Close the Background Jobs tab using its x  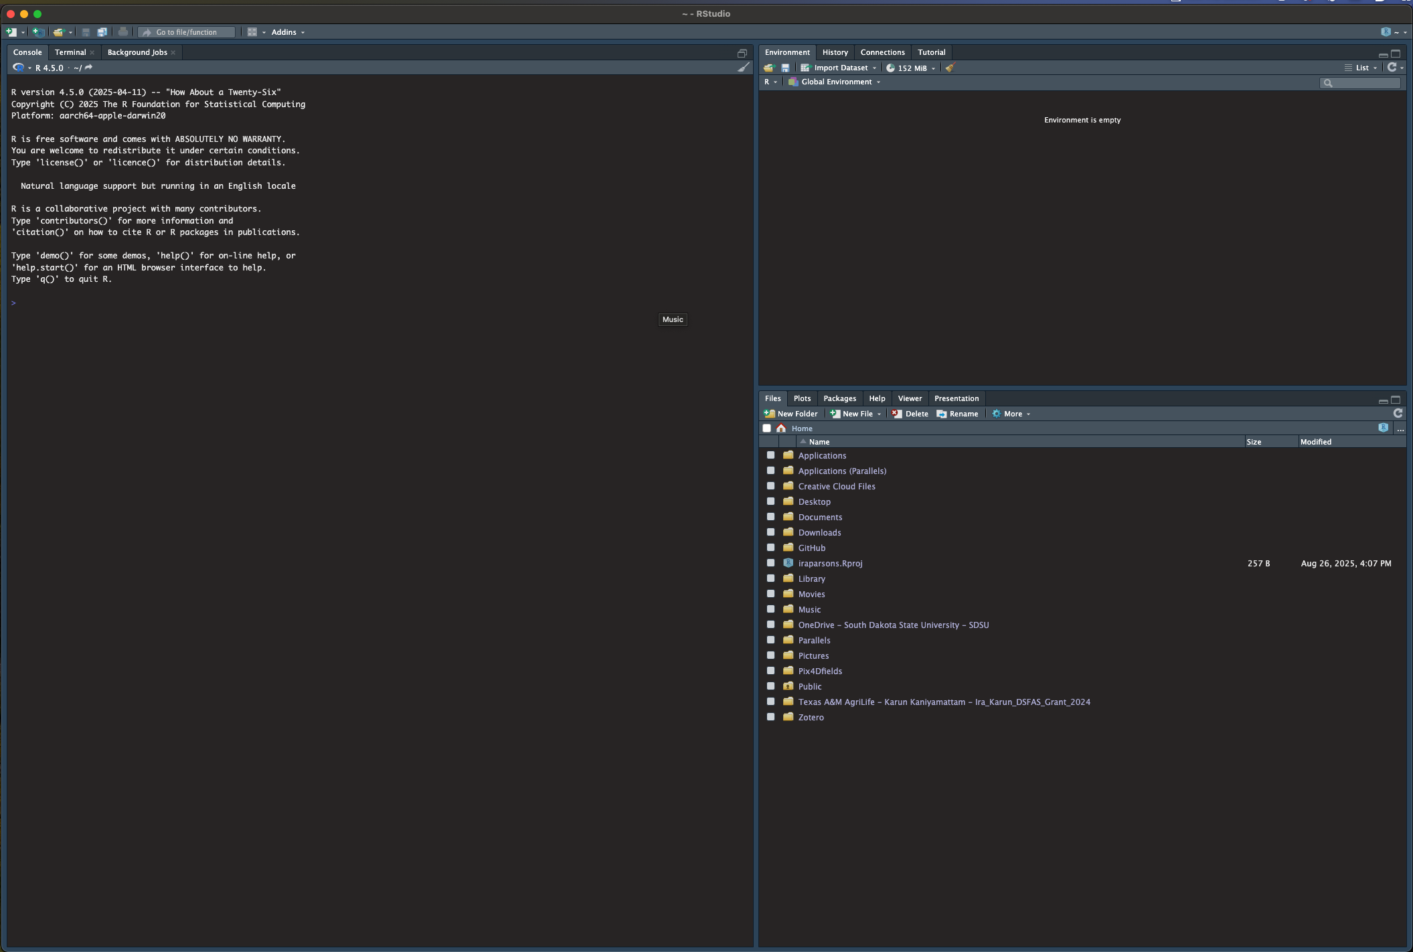173,53
